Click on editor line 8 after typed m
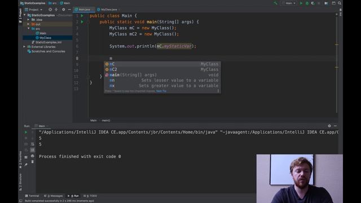This screenshot has height=203, width=361. pyautogui.click(x=112, y=59)
